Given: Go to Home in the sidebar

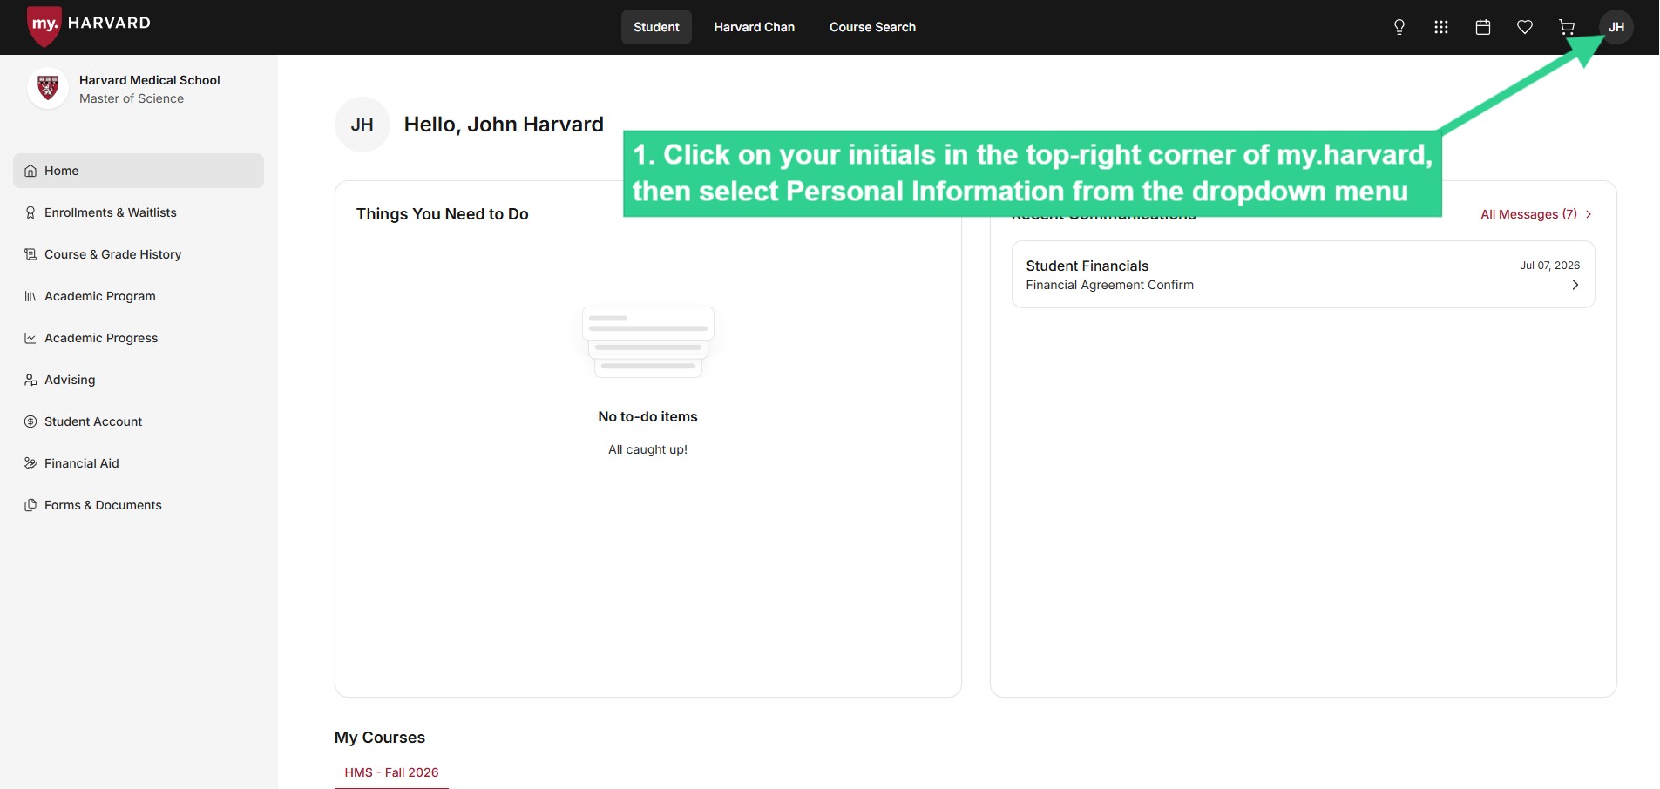Looking at the screenshot, I should [x=139, y=171].
